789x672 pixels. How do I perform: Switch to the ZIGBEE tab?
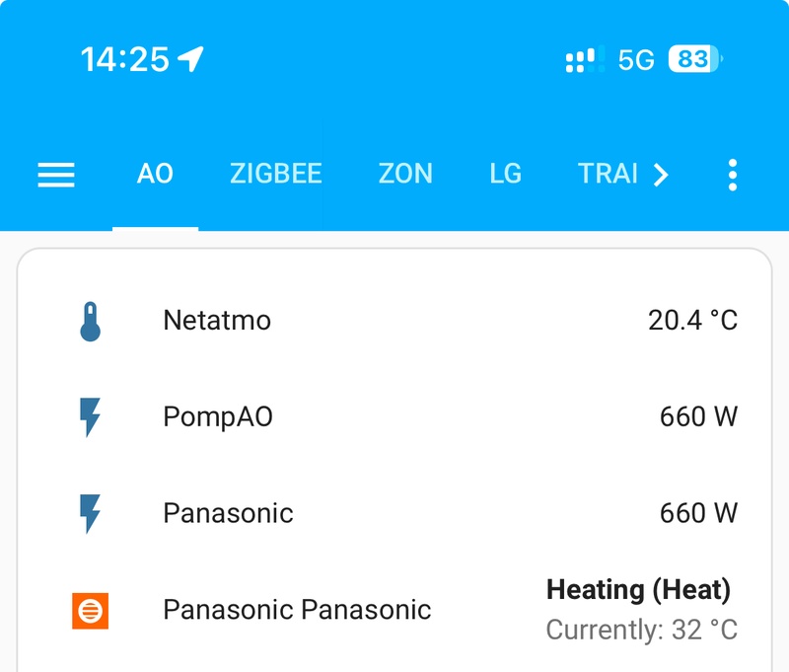[x=276, y=174]
